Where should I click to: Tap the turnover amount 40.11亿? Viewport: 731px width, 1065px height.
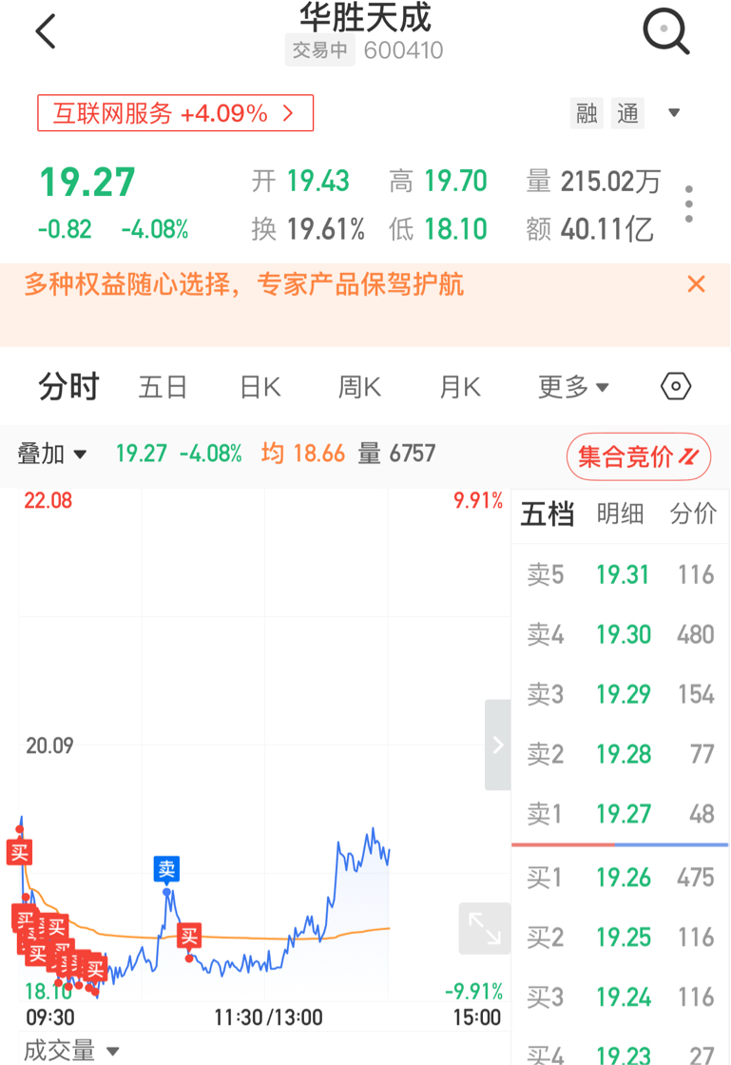(606, 229)
